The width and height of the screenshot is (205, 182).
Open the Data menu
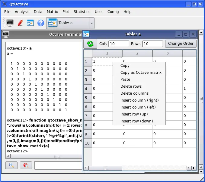pyautogui.click(x=38, y=12)
